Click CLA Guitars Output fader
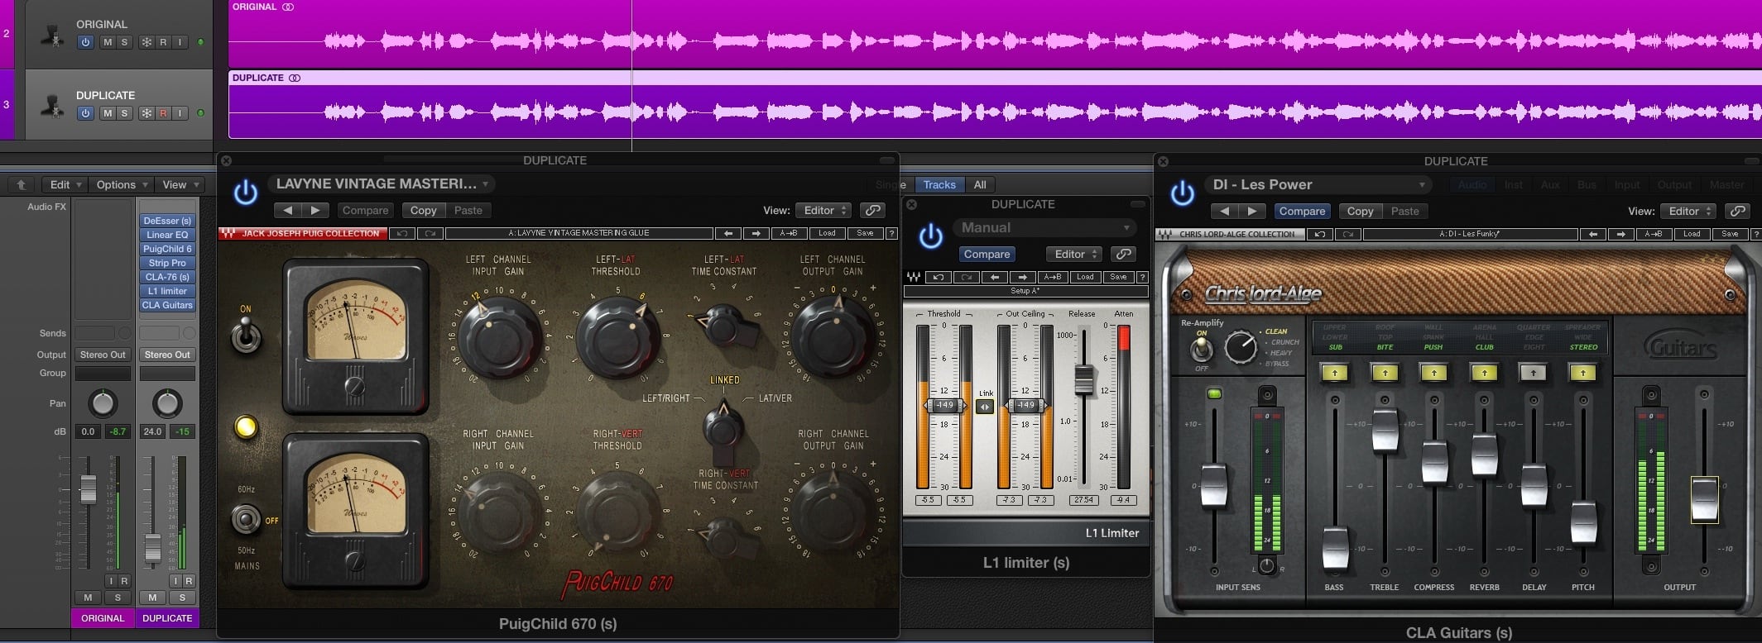This screenshot has width=1762, height=643. click(x=1704, y=499)
